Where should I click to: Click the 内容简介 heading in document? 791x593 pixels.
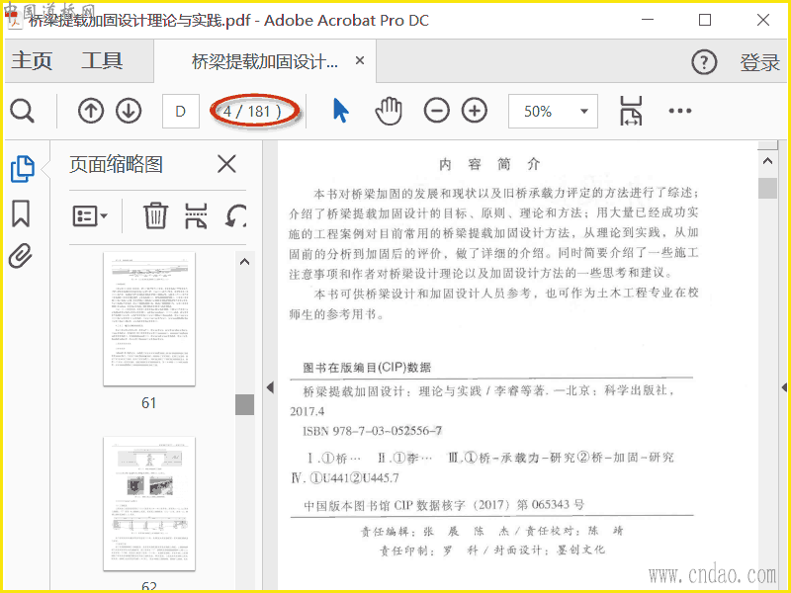489,164
